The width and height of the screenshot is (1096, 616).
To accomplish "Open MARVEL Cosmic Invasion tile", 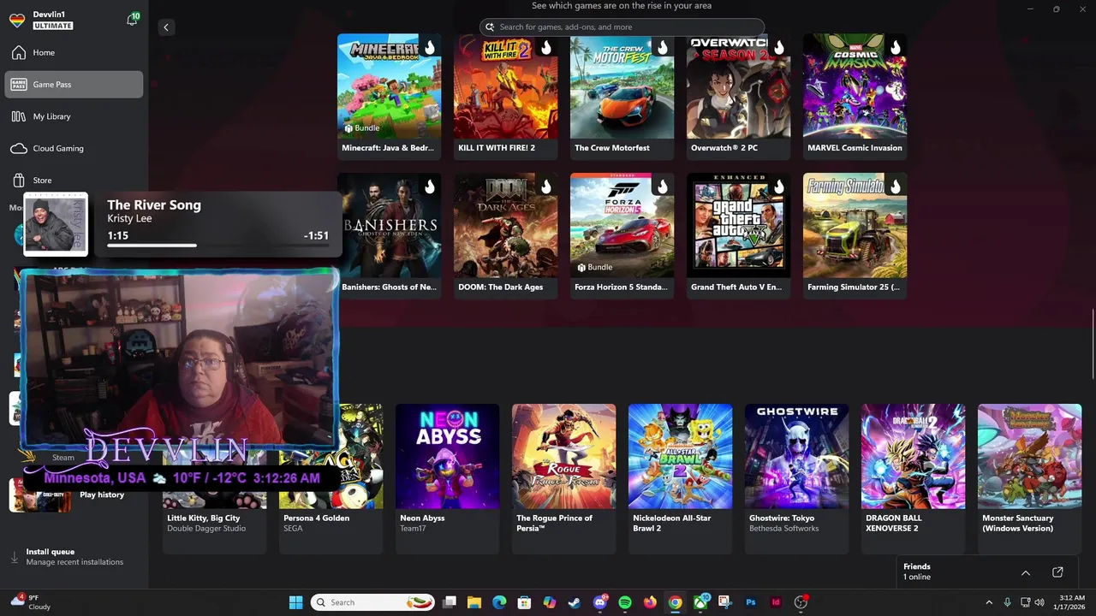I will pos(855,96).
